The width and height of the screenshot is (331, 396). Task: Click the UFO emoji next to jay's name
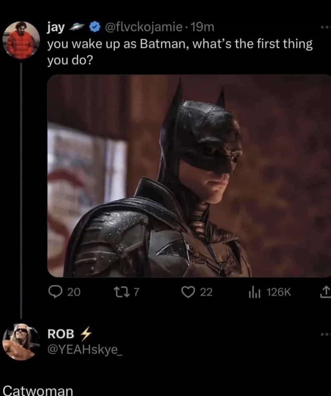77,28
